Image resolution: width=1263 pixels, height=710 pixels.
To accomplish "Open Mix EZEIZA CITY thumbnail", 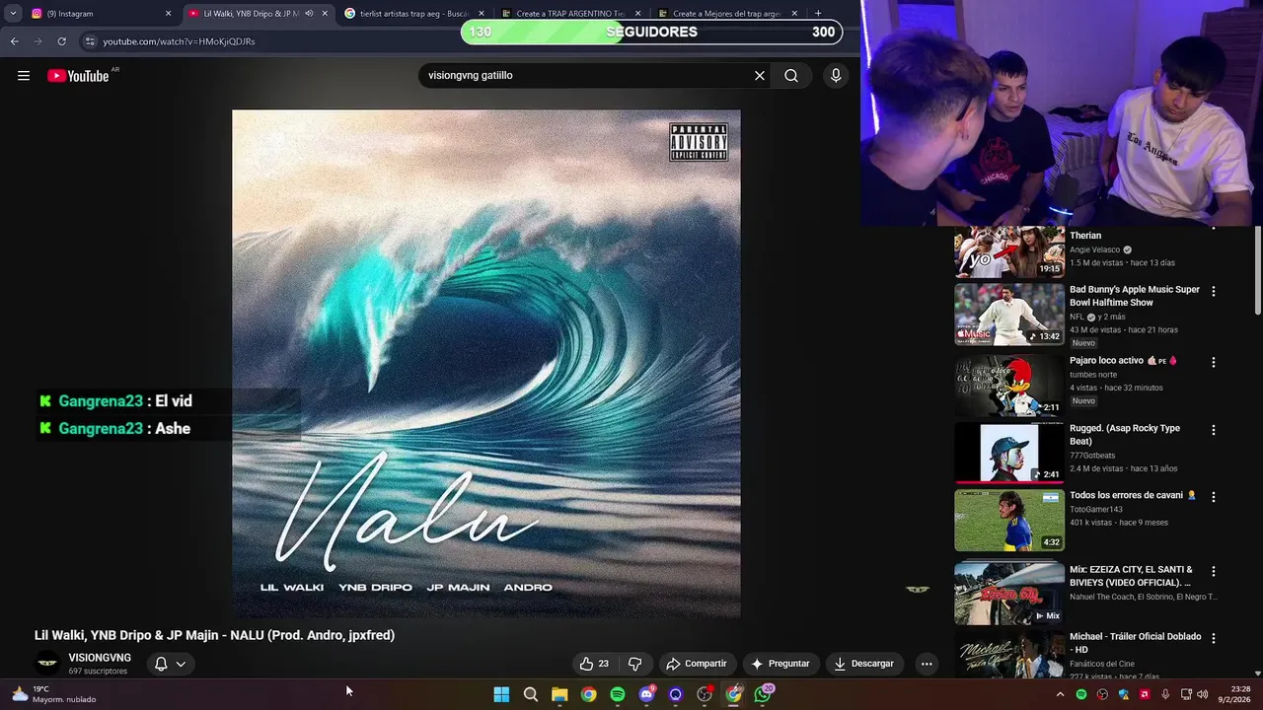I will point(1008,594).
